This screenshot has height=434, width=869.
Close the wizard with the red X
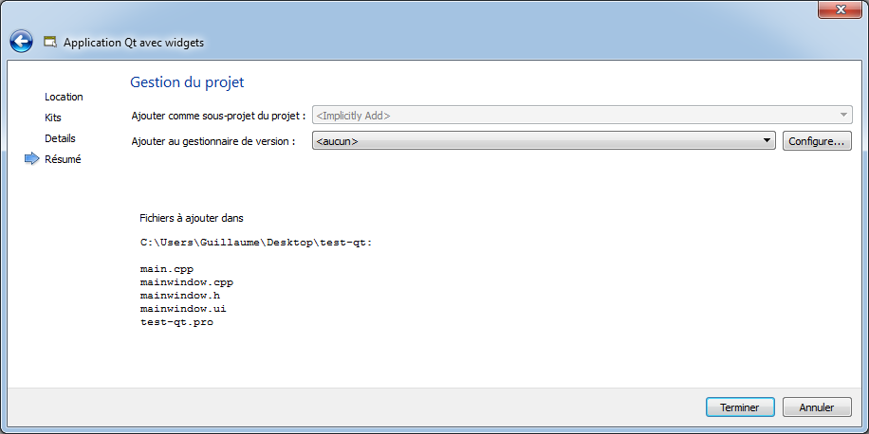click(x=841, y=9)
